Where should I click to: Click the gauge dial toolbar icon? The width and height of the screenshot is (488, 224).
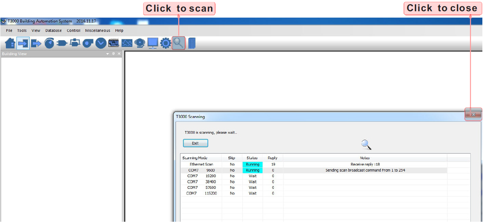point(49,43)
